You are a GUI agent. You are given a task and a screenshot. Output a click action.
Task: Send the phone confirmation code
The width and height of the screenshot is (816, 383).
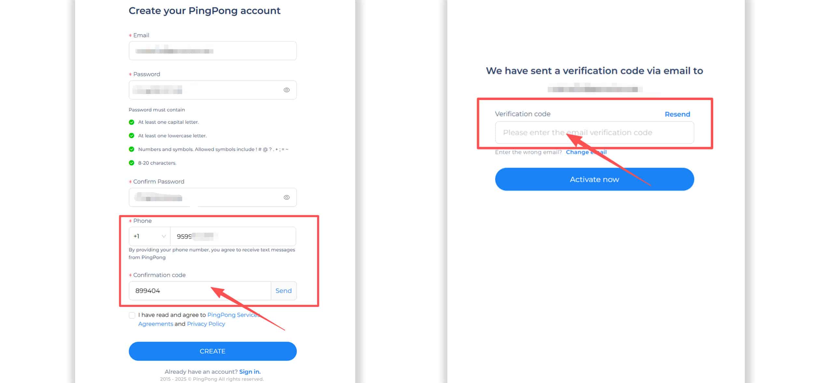pyautogui.click(x=283, y=291)
